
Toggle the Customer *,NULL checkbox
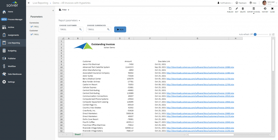click(x=31, y=34)
